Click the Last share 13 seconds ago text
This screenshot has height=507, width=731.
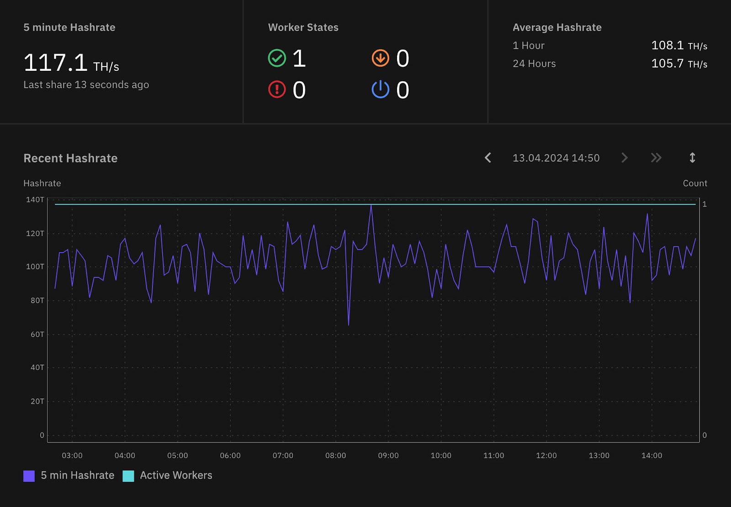click(86, 85)
